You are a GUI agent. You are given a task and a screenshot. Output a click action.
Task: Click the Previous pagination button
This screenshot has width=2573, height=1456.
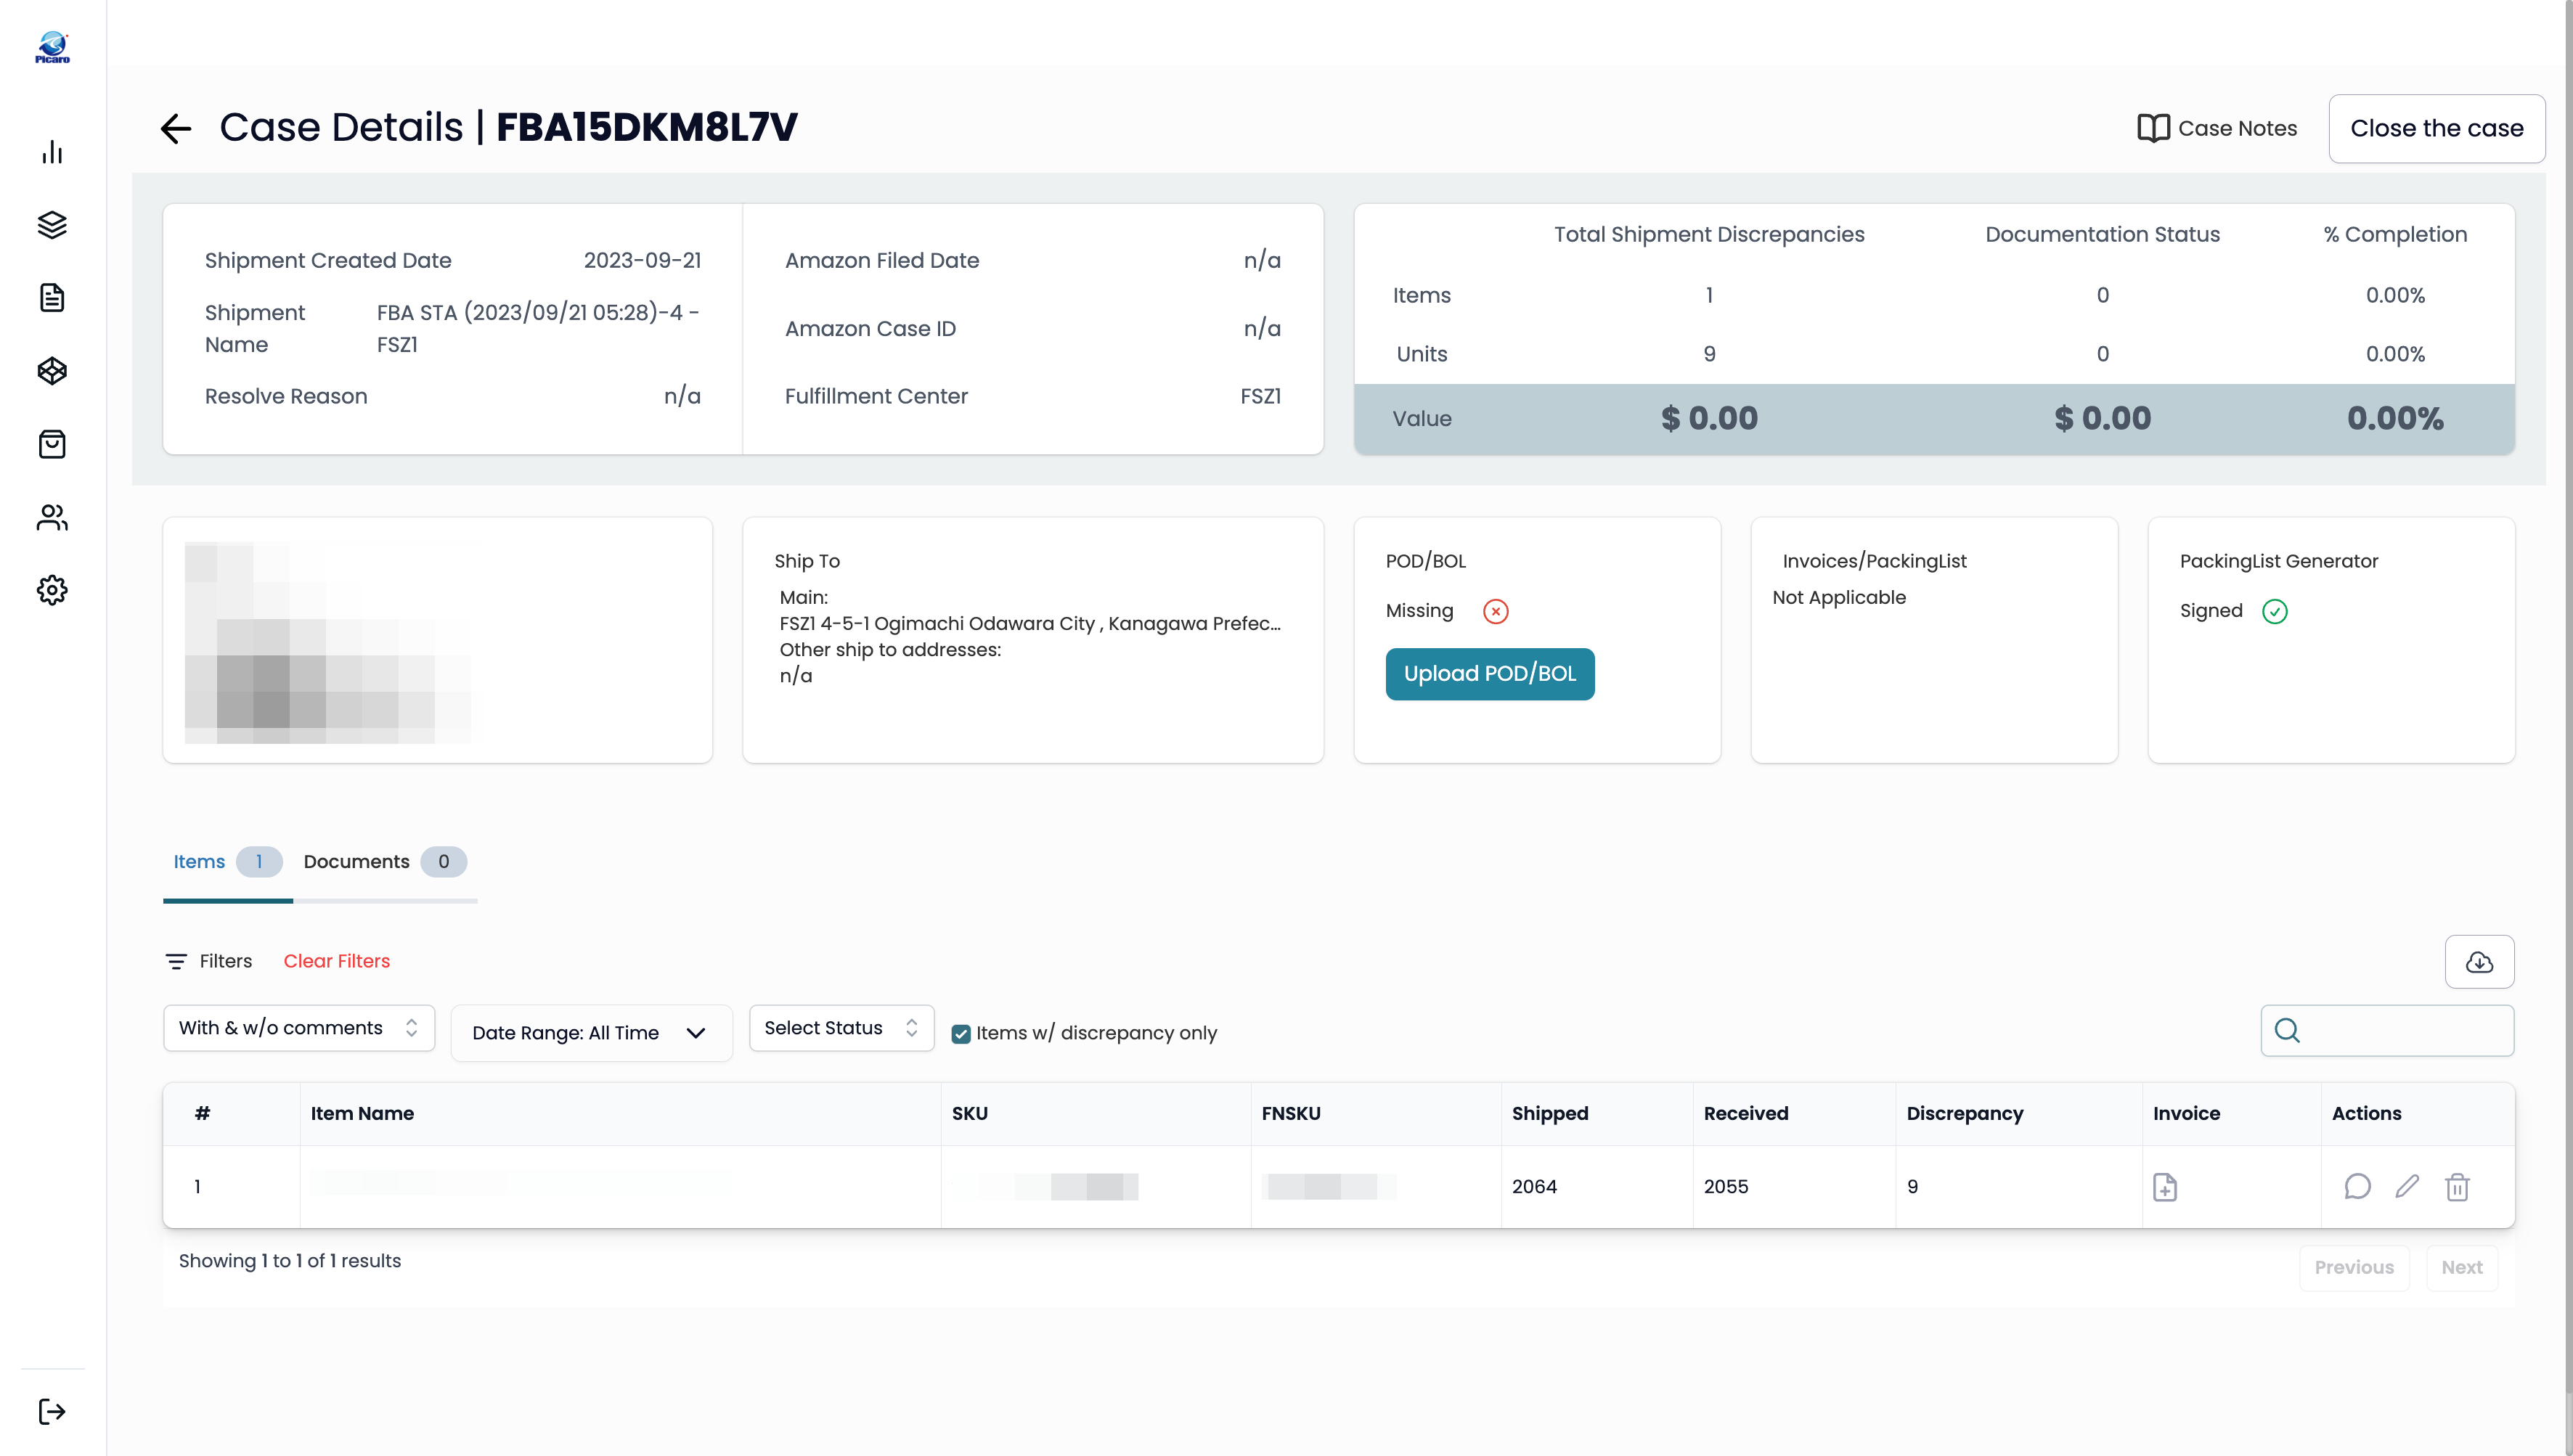pyautogui.click(x=2354, y=1267)
